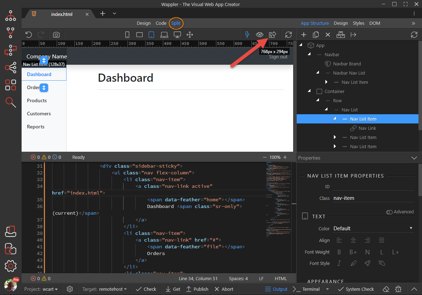The width and height of the screenshot is (422, 295).
Task: Add a new component in App Structure
Action: (x=303, y=34)
